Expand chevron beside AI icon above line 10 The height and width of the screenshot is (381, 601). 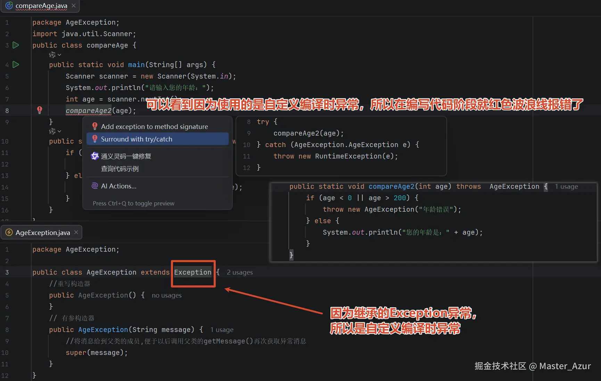pyautogui.click(x=59, y=131)
